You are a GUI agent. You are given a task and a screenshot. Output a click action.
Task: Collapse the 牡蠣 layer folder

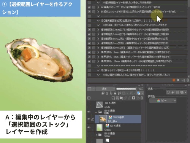click(x=96, y=112)
